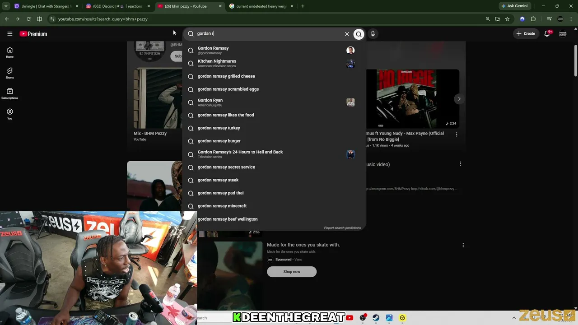Show hidden system tray icons
The image size is (578, 325).
pyautogui.click(x=514, y=318)
